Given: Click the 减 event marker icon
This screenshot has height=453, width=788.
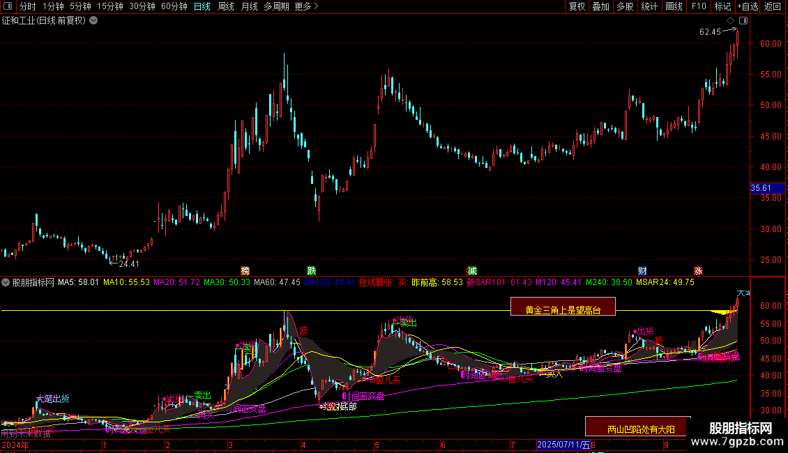Looking at the screenshot, I should [472, 270].
